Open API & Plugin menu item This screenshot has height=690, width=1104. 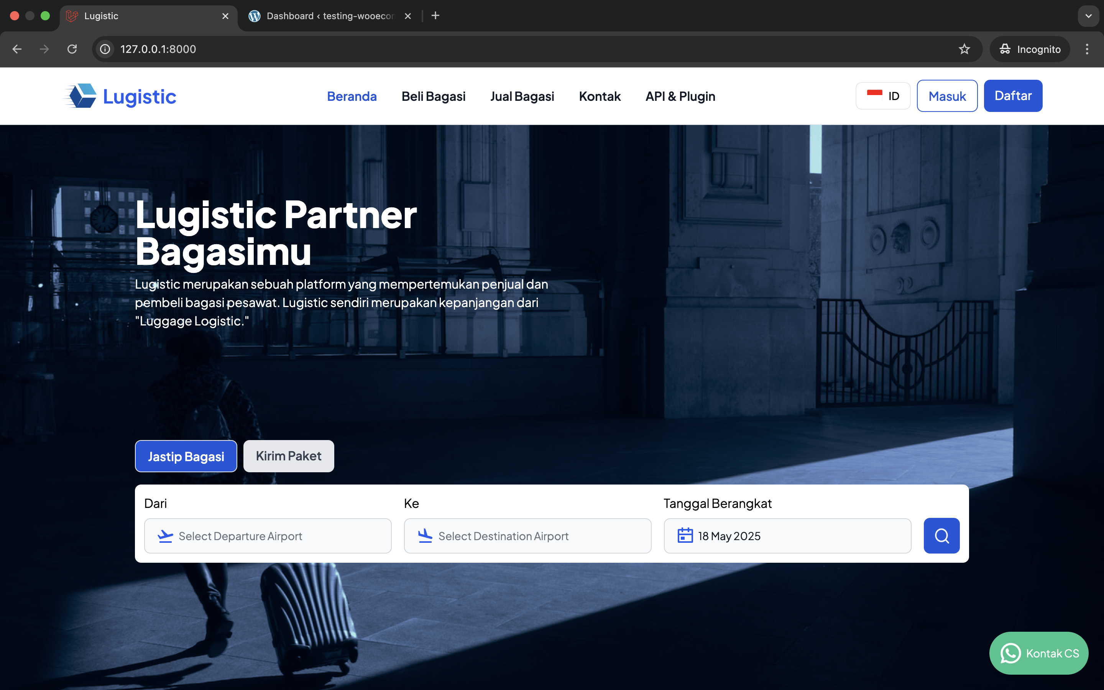coord(680,96)
